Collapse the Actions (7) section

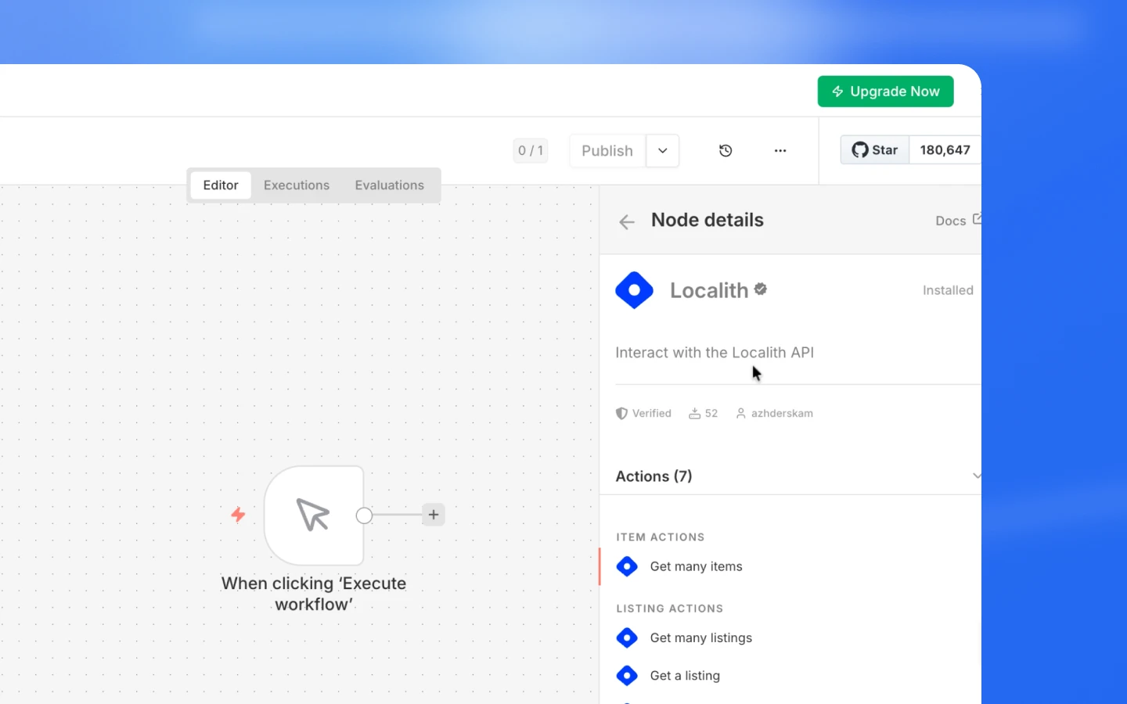(976, 476)
